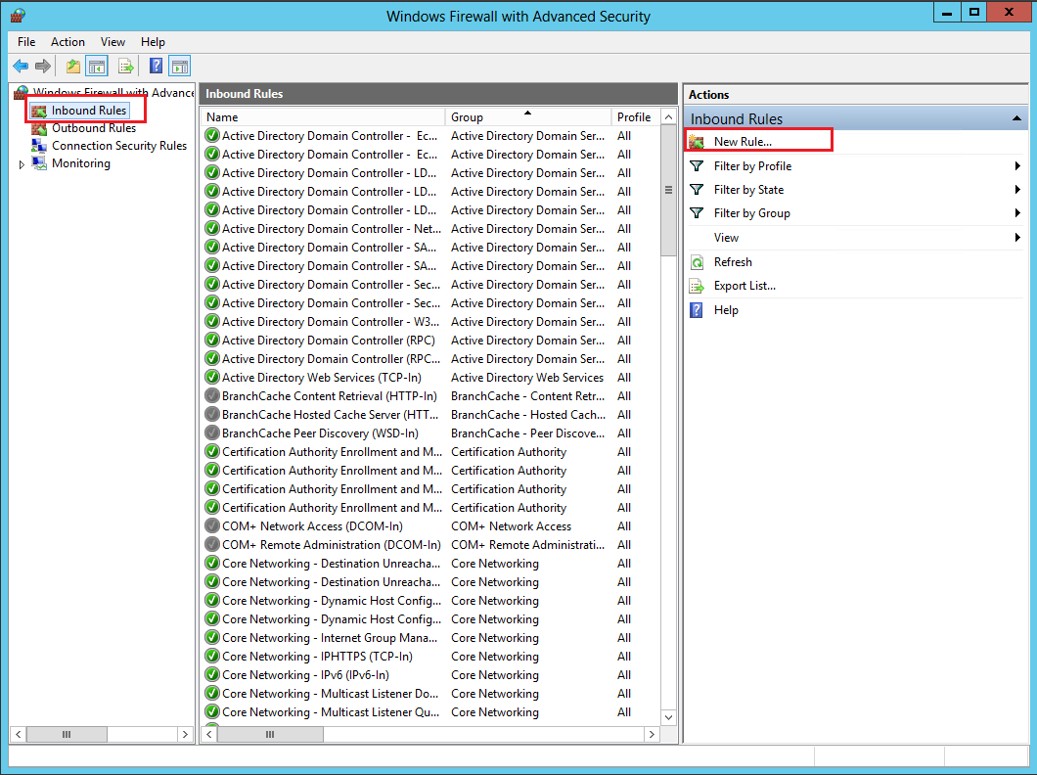1037x775 pixels.
Task: Click Filter by Profile action
Action: pos(752,166)
